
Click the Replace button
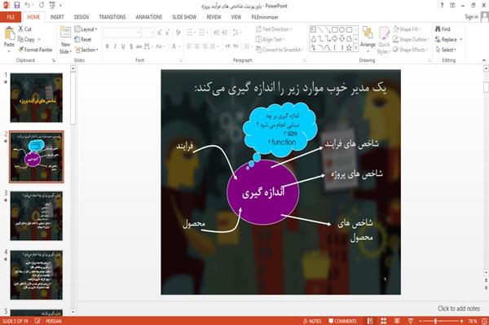point(448,40)
